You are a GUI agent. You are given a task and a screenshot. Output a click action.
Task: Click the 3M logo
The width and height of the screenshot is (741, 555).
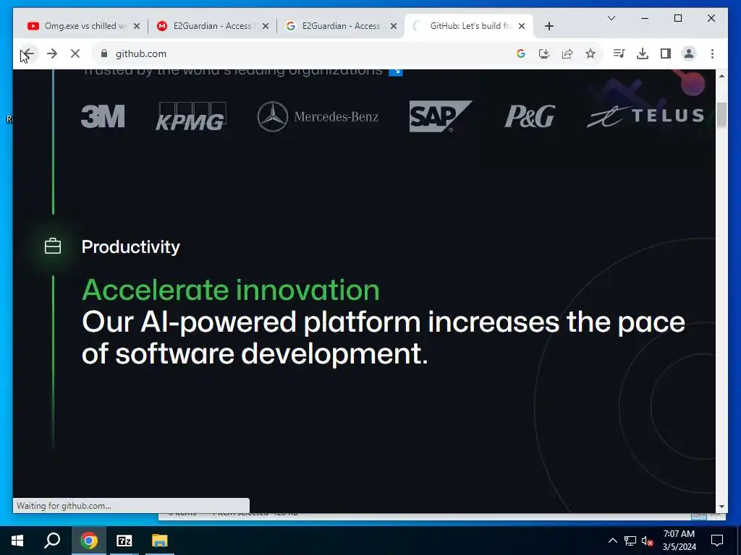tap(103, 116)
